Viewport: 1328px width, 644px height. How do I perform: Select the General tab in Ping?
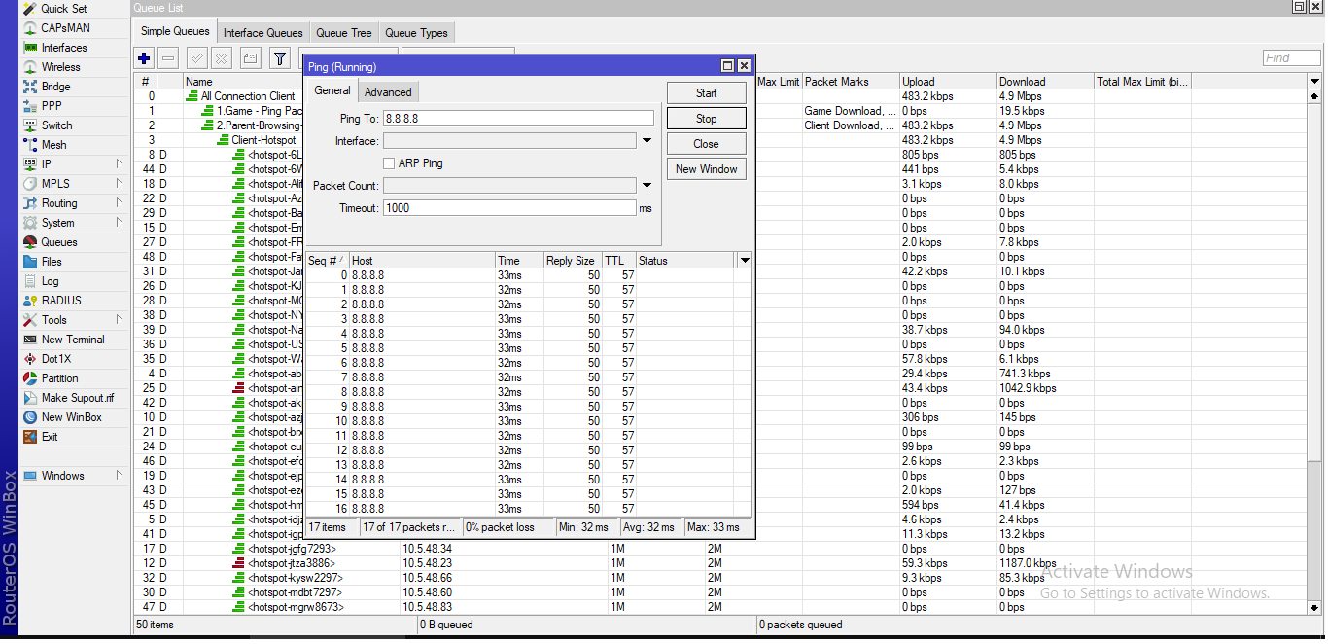pyautogui.click(x=332, y=90)
